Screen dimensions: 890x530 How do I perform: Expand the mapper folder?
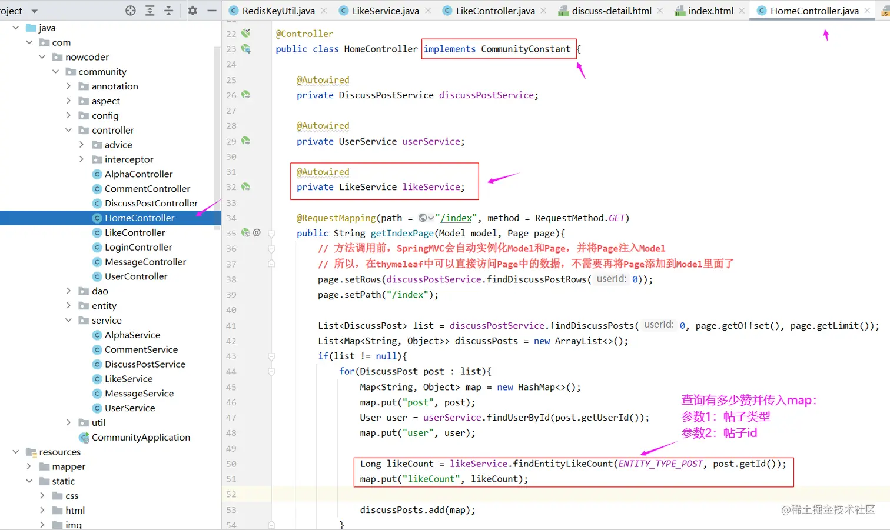click(x=29, y=466)
